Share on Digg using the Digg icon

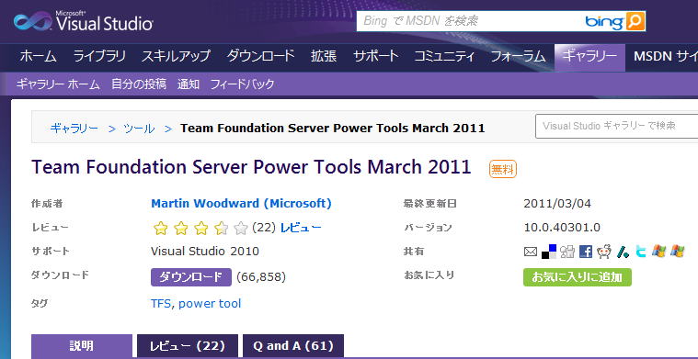[567, 252]
